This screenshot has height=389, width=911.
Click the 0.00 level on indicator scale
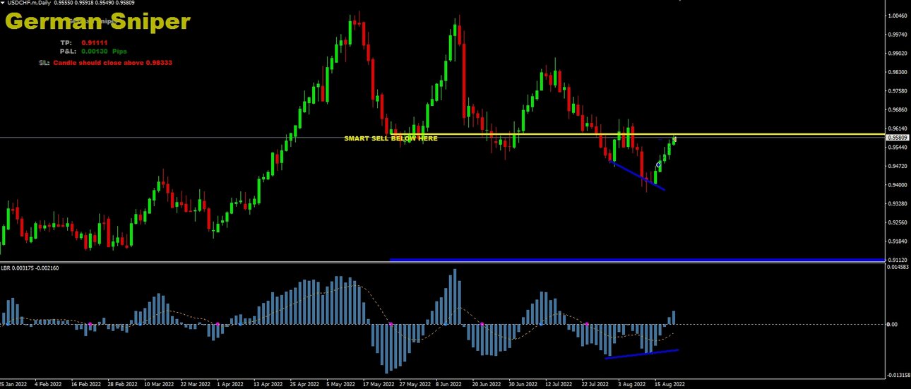click(x=893, y=325)
